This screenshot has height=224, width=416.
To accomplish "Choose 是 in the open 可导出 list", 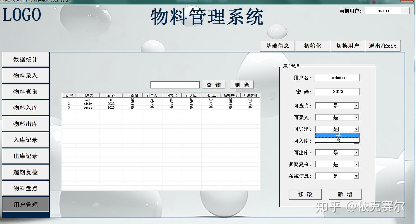I will [x=337, y=135].
